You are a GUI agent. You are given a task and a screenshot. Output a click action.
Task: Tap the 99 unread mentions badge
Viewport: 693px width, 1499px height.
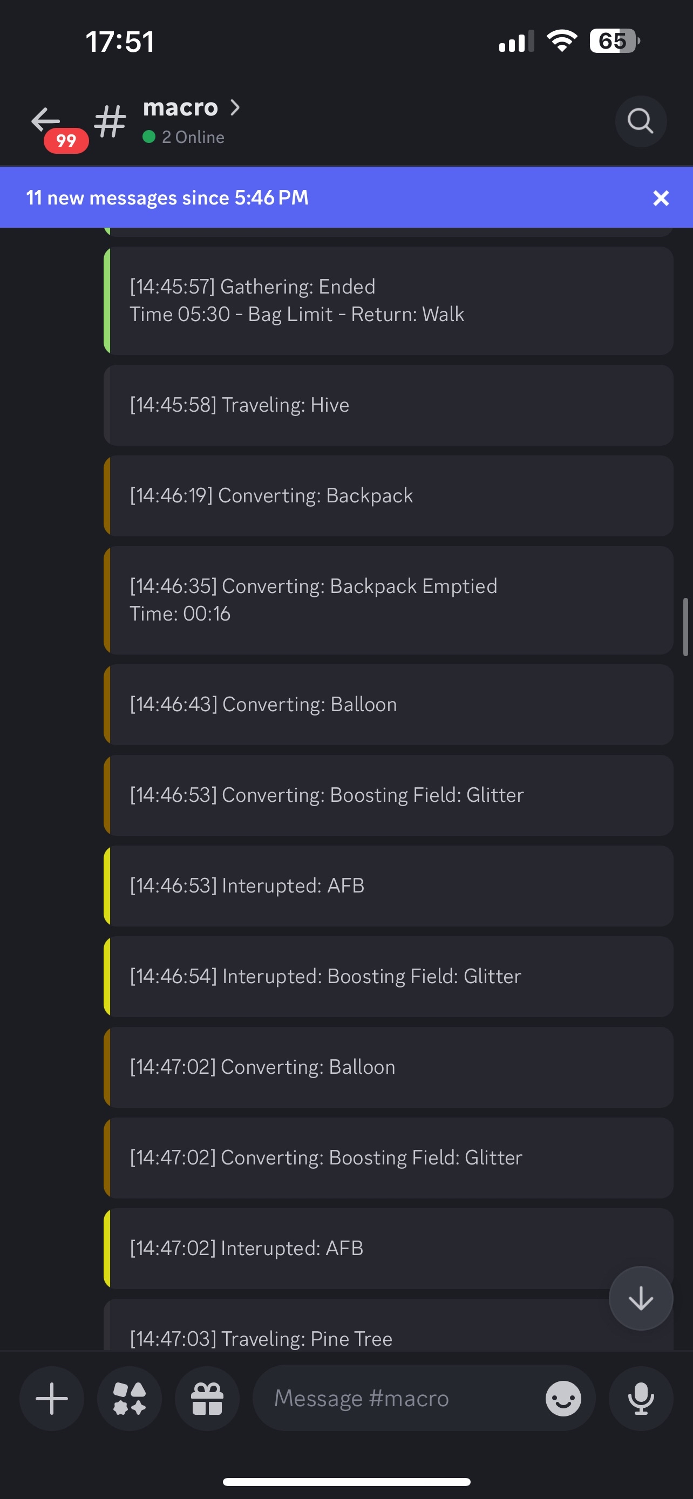pyautogui.click(x=66, y=140)
